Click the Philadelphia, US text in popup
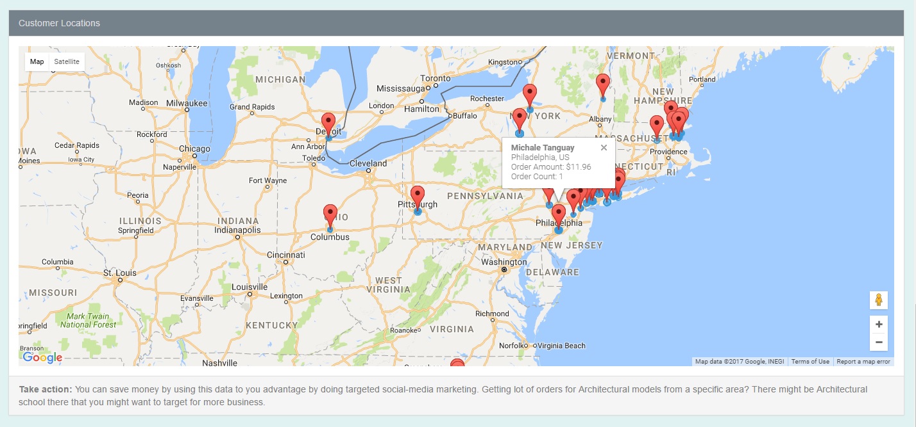Viewport: 916px width, 427px height. click(540, 157)
